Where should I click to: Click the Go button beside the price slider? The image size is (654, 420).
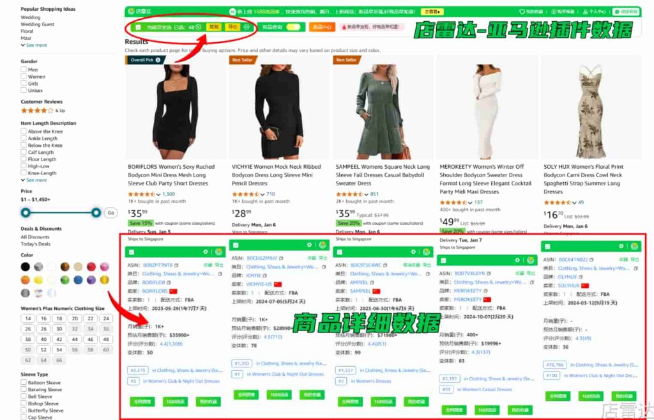(x=111, y=213)
